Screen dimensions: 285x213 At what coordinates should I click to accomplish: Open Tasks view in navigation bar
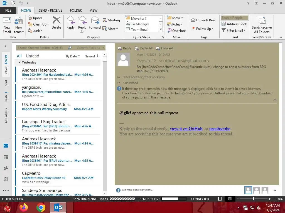(x=6, y=179)
